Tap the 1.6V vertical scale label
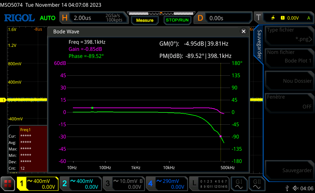Screen dimensions: 315x193 12,29
